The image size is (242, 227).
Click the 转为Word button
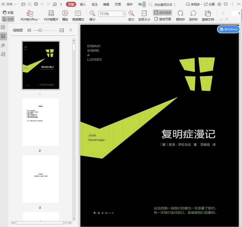click(x=228, y=29)
